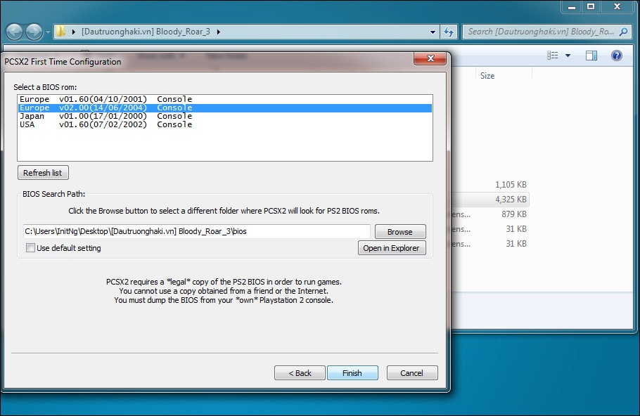Select the file row sized 4,325 KB

pyautogui.click(x=489, y=200)
